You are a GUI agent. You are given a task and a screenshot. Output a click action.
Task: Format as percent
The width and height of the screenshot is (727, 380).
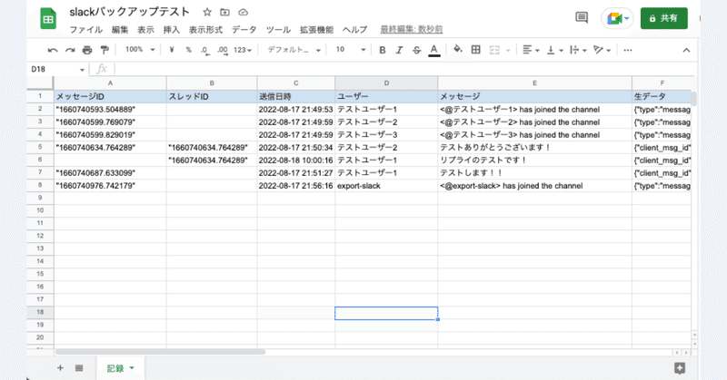(188, 50)
